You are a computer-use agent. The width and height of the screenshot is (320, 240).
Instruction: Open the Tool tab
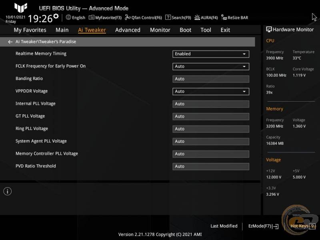coord(206,30)
